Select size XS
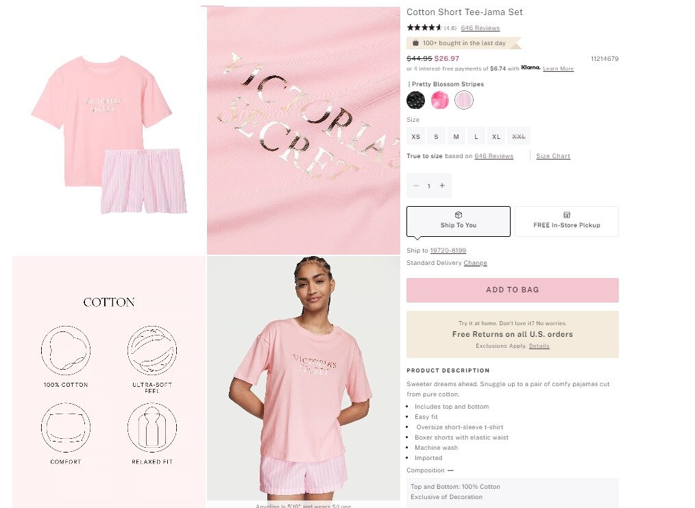 (x=416, y=136)
